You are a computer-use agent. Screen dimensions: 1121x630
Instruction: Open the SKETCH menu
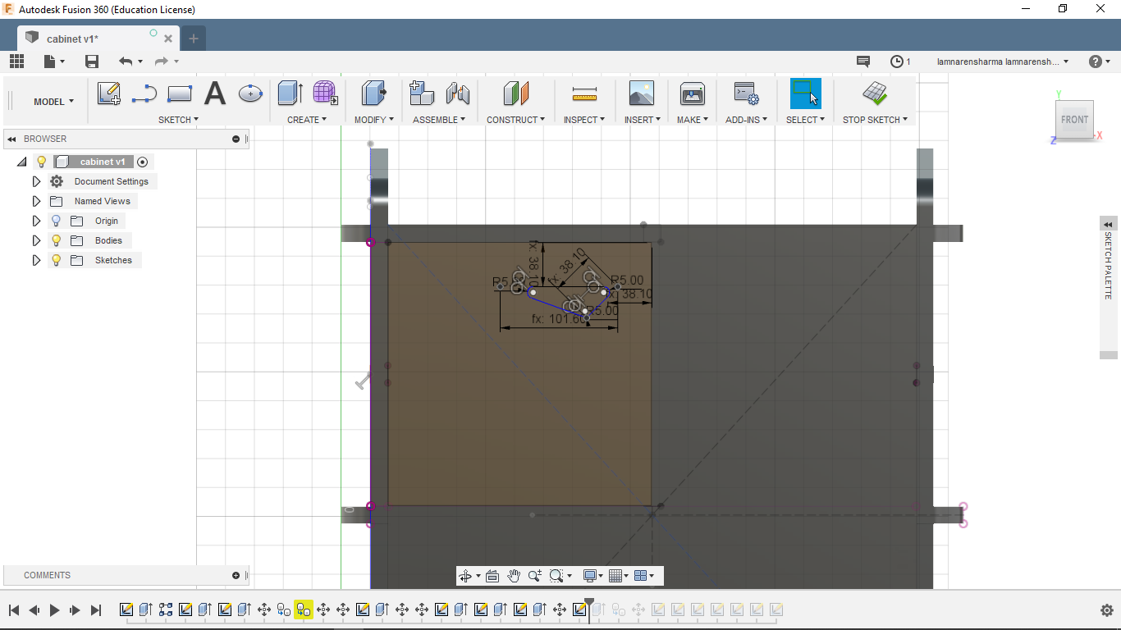point(178,120)
